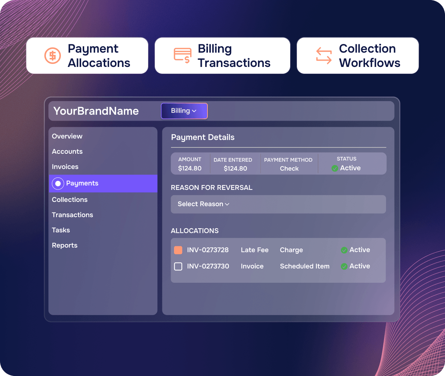445x376 pixels.
Task: Select the Payments radio indicator in sidebar
Action: coord(58,183)
